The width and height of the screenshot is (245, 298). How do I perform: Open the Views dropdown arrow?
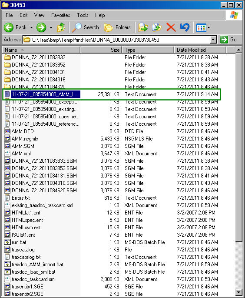click(x=209, y=28)
